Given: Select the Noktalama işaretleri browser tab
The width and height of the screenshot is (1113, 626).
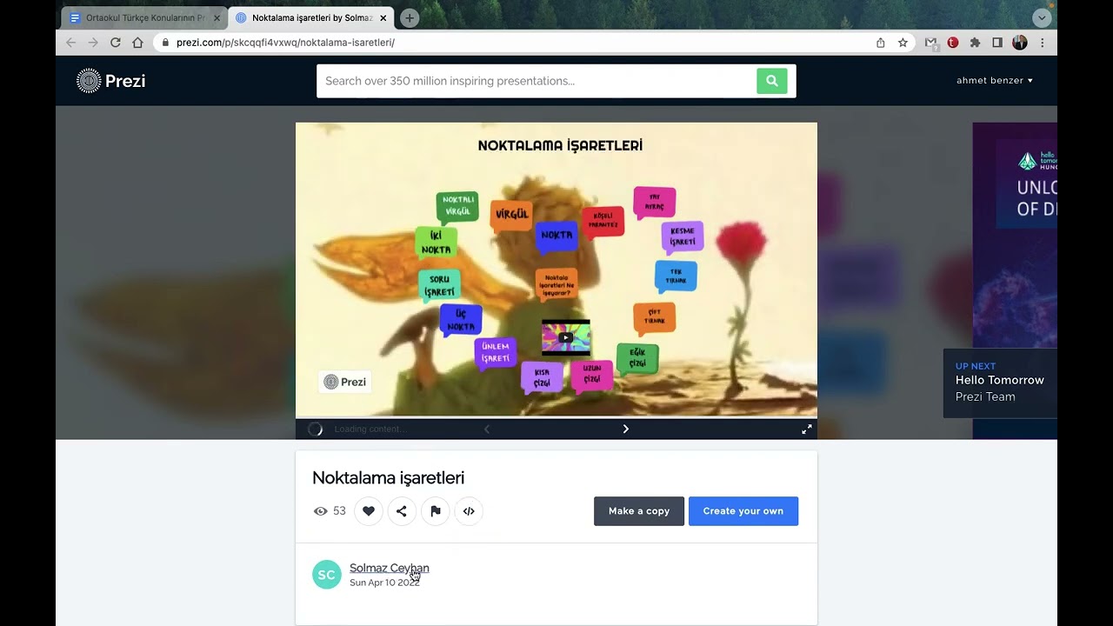Looking at the screenshot, I should pos(311,17).
